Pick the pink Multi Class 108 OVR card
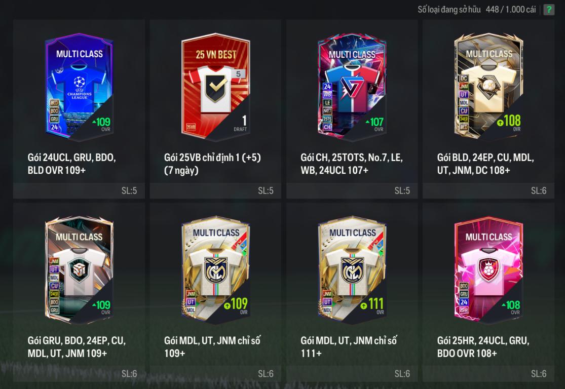 488,270
